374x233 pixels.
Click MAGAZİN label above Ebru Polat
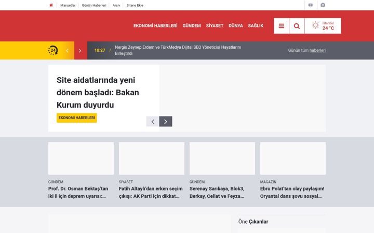(268, 182)
